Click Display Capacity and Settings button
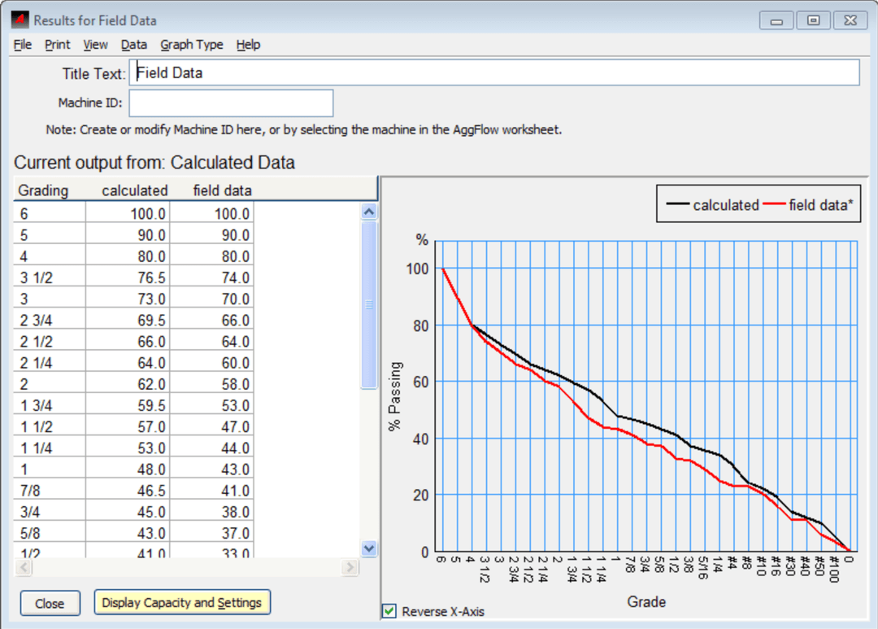 click(x=182, y=603)
